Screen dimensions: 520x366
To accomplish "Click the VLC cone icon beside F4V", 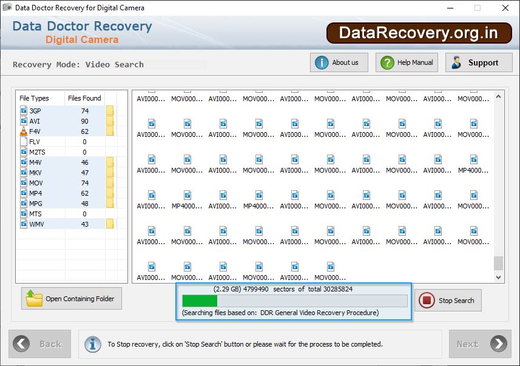I will (24, 131).
